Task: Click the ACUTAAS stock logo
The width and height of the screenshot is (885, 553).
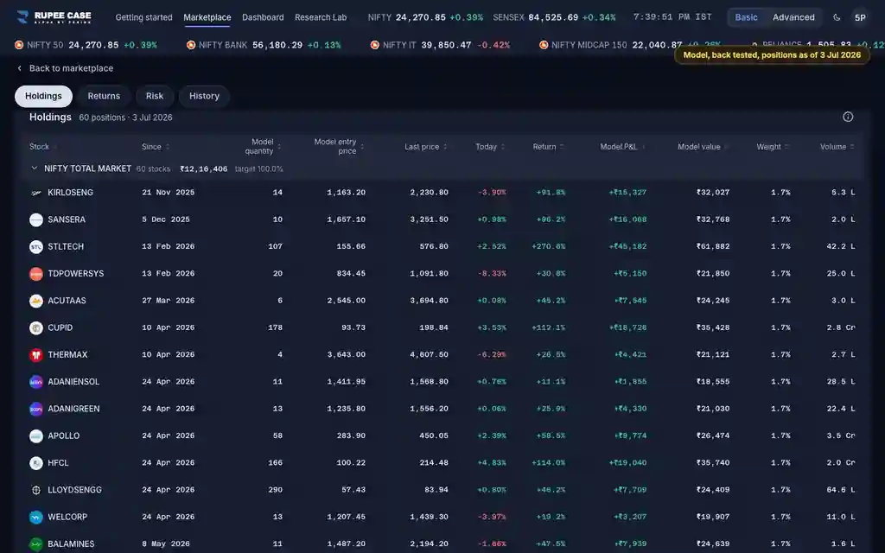Action: click(36, 301)
